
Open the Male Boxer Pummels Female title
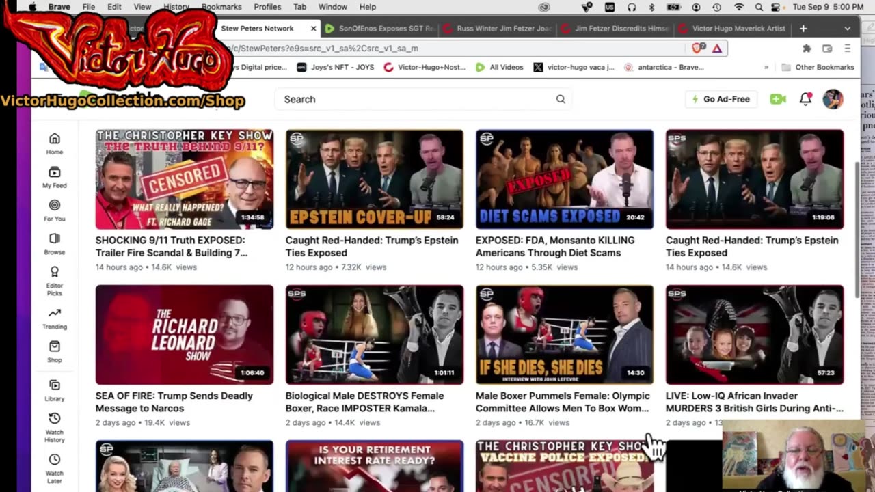point(563,402)
